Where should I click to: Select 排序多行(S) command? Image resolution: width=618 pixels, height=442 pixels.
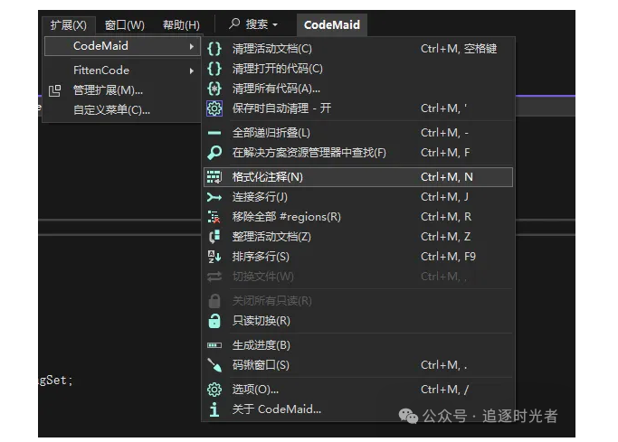[358, 257]
